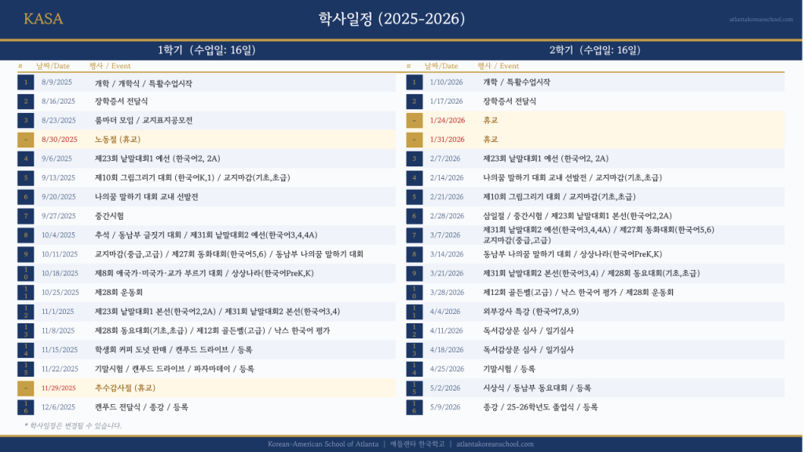Click the KASA logo in the header
The image size is (804, 452).
tap(43, 19)
